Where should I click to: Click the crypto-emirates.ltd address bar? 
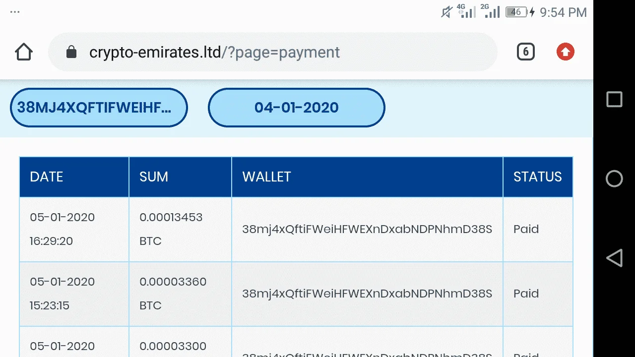click(272, 52)
